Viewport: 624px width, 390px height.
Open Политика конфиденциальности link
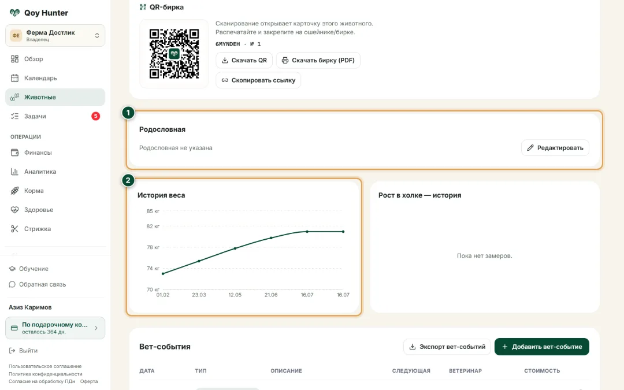[x=46, y=374]
